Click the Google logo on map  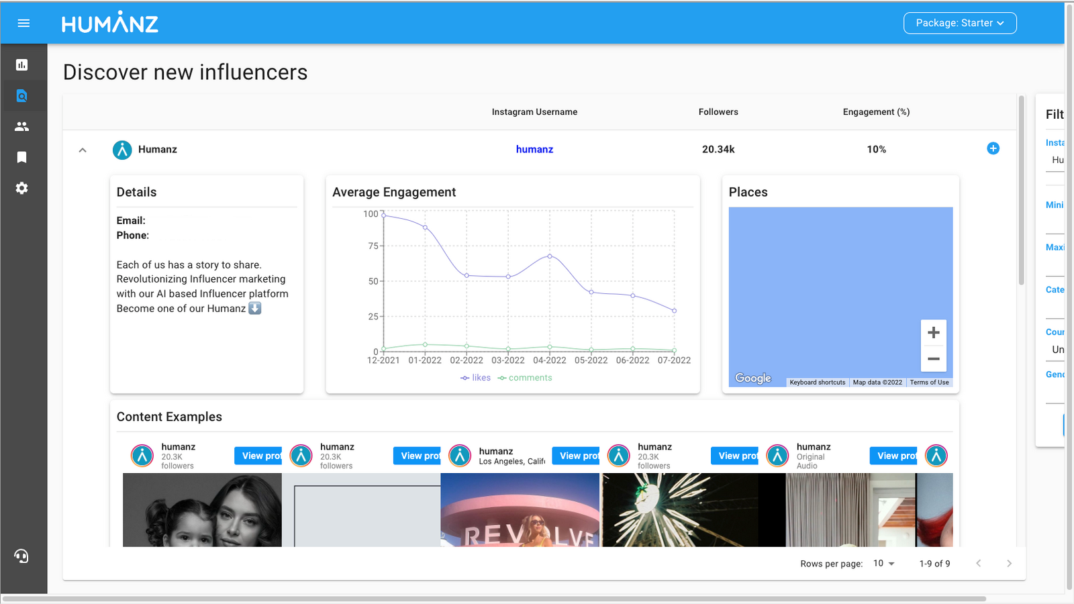tap(753, 378)
